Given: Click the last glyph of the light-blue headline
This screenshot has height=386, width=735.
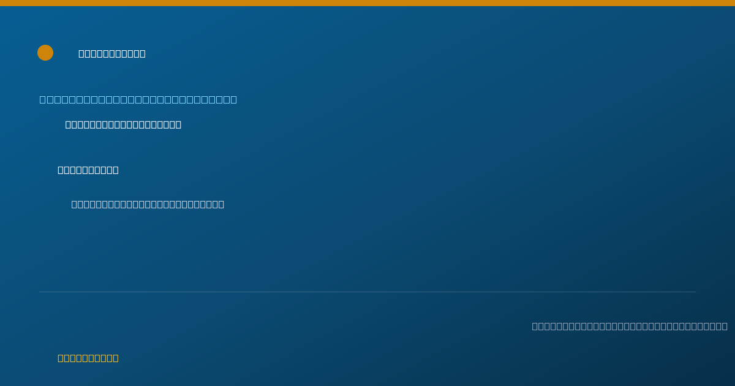Looking at the screenshot, I should [233, 99].
